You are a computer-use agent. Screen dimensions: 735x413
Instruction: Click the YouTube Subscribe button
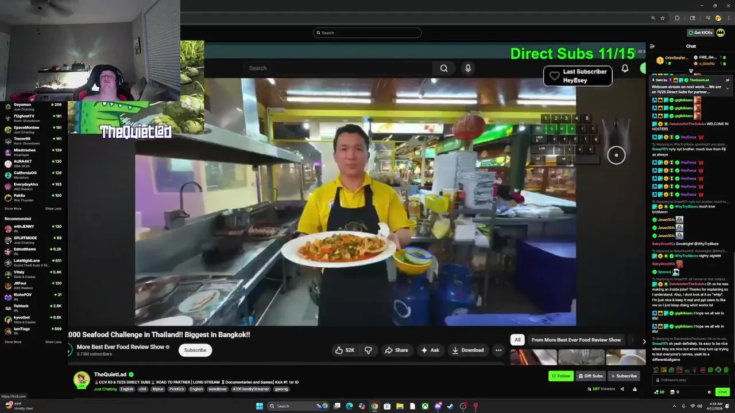click(x=195, y=350)
